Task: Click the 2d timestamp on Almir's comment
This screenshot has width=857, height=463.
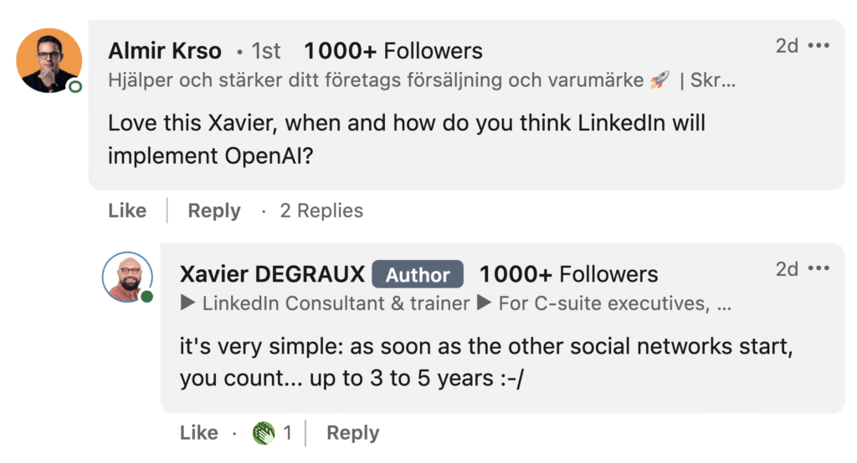Action: (787, 46)
